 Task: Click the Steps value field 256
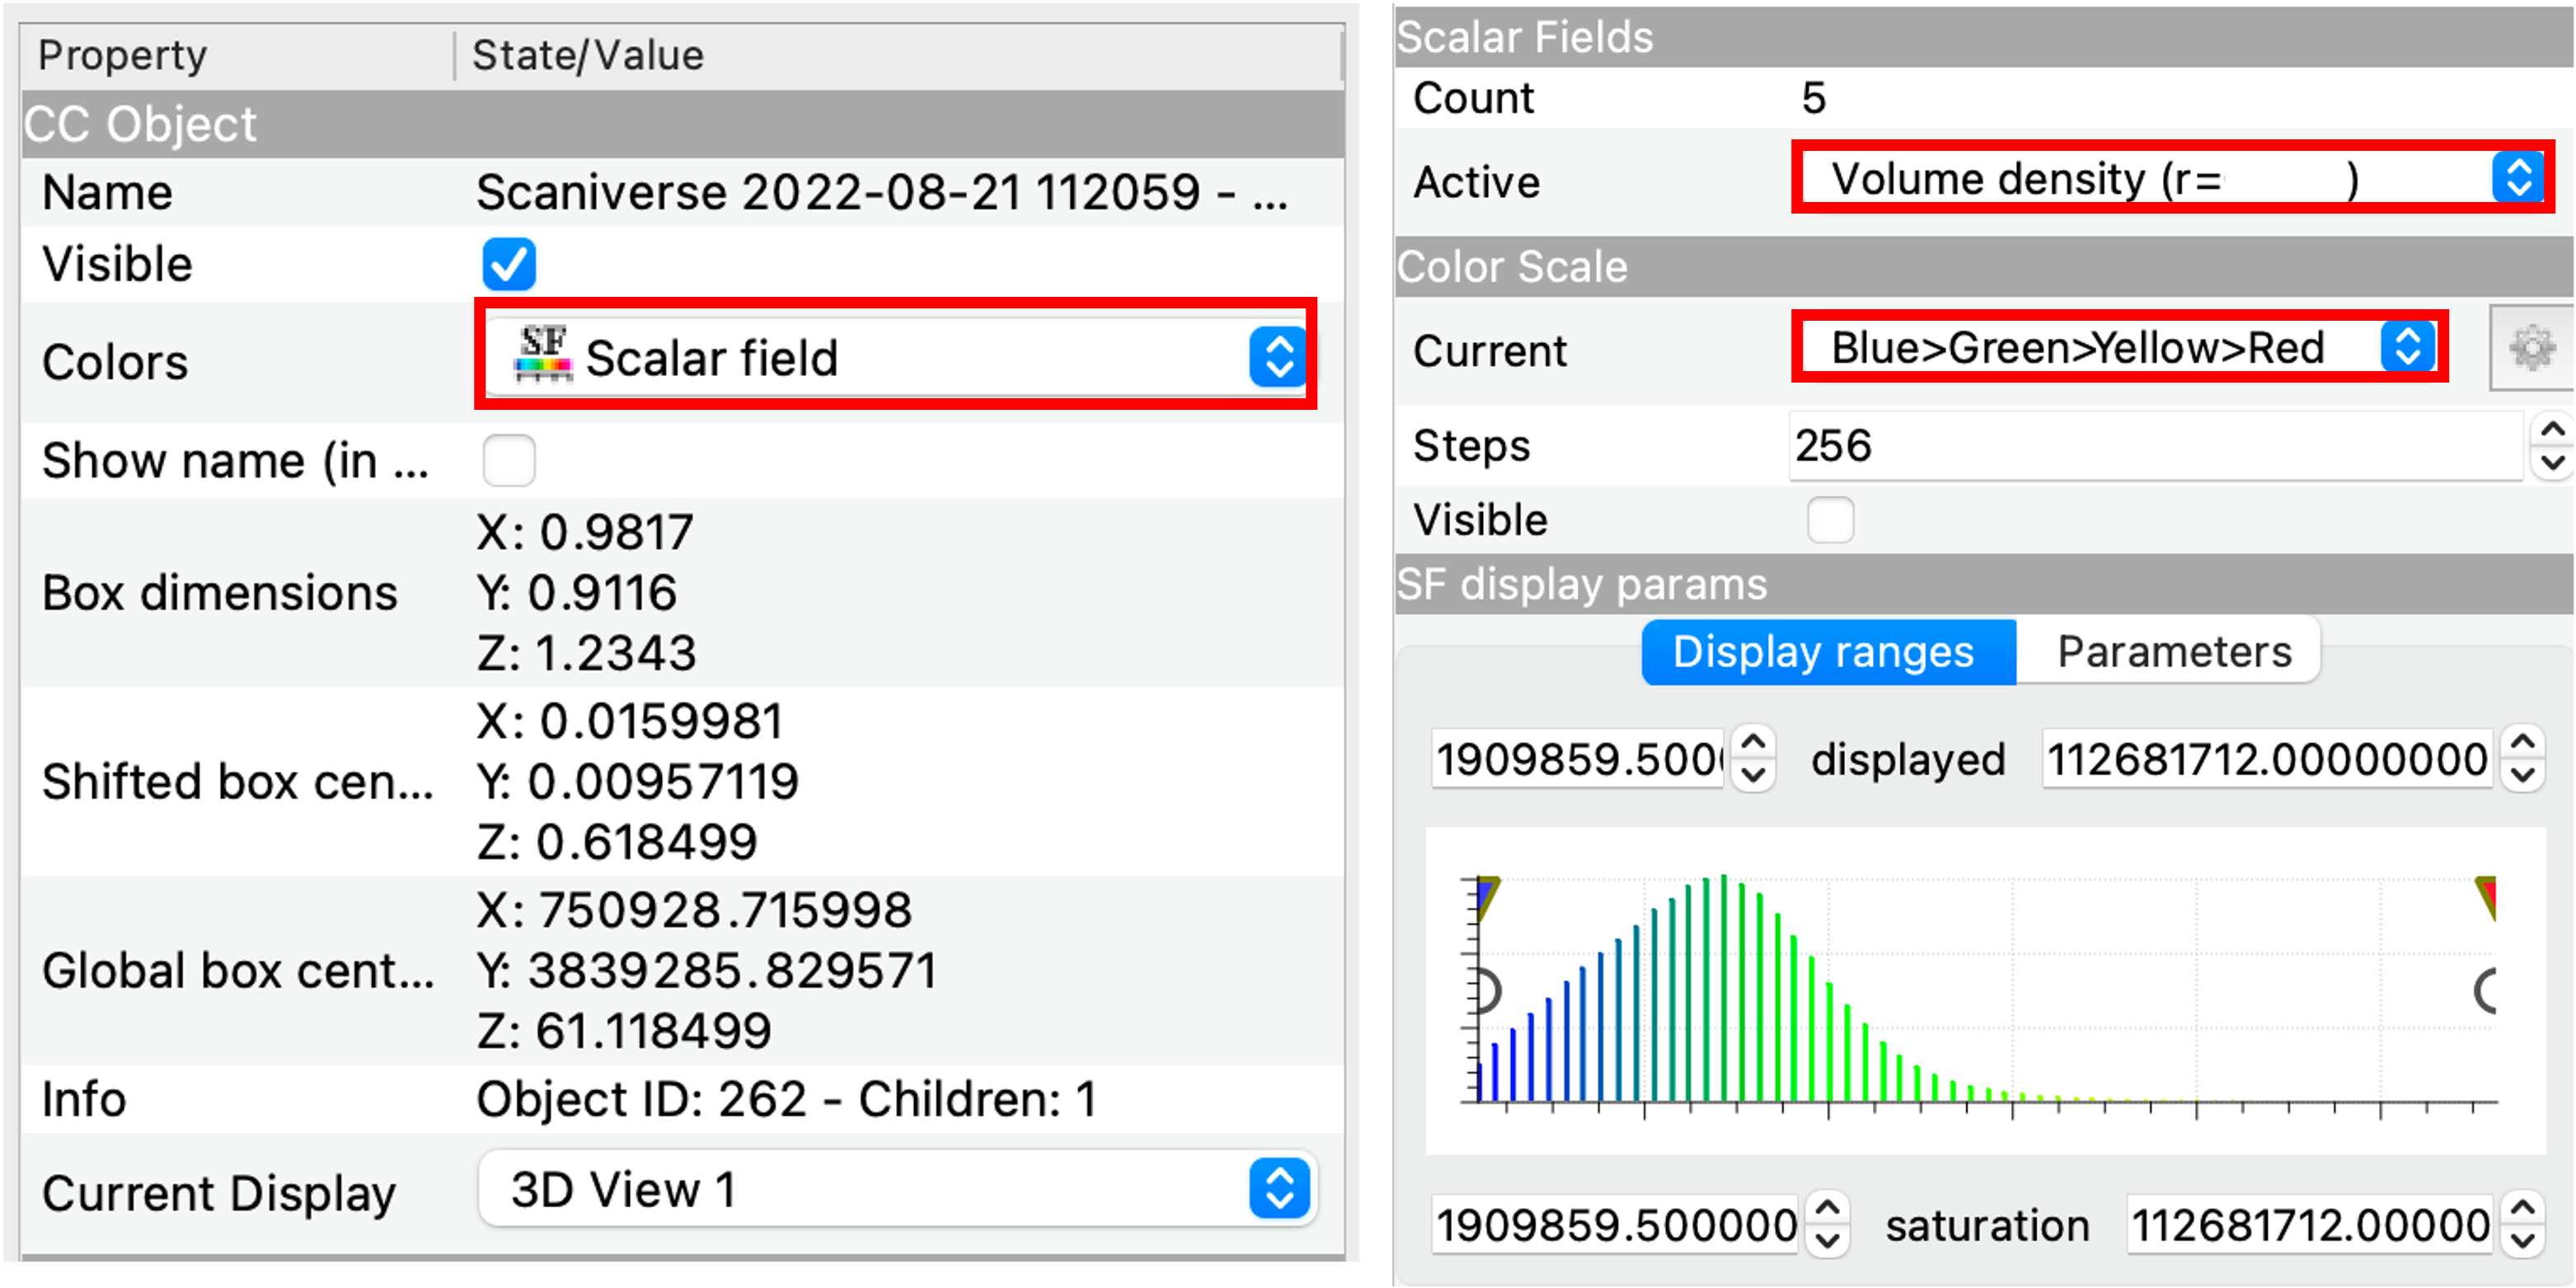[2155, 446]
